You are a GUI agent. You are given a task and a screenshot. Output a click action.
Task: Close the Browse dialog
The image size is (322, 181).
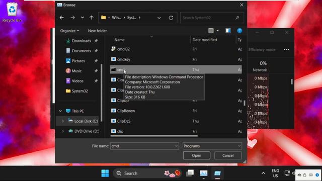click(242, 5)
